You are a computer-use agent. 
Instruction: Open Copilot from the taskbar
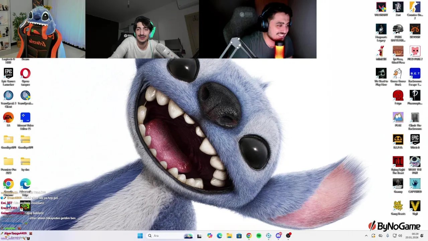click(x=210, y=236)
